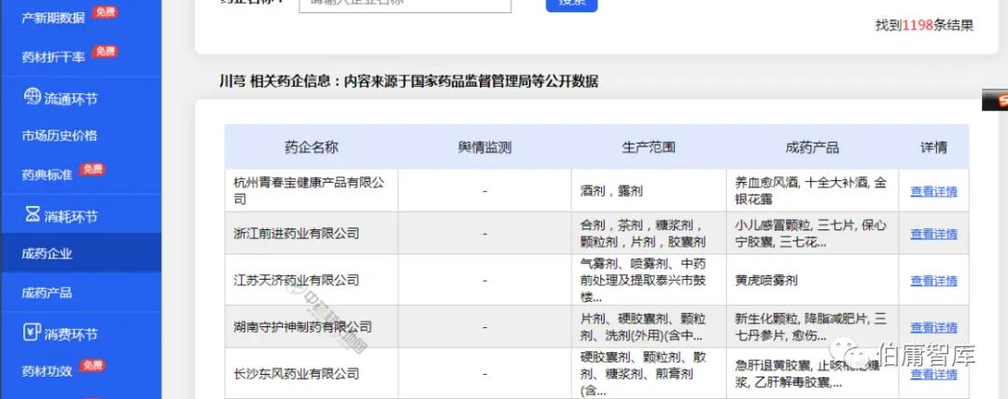The width and height of the screenshot is (1008, 399).
Task: Open 产新期数据 in the sidebar
Action: click(x=53, y=18)
